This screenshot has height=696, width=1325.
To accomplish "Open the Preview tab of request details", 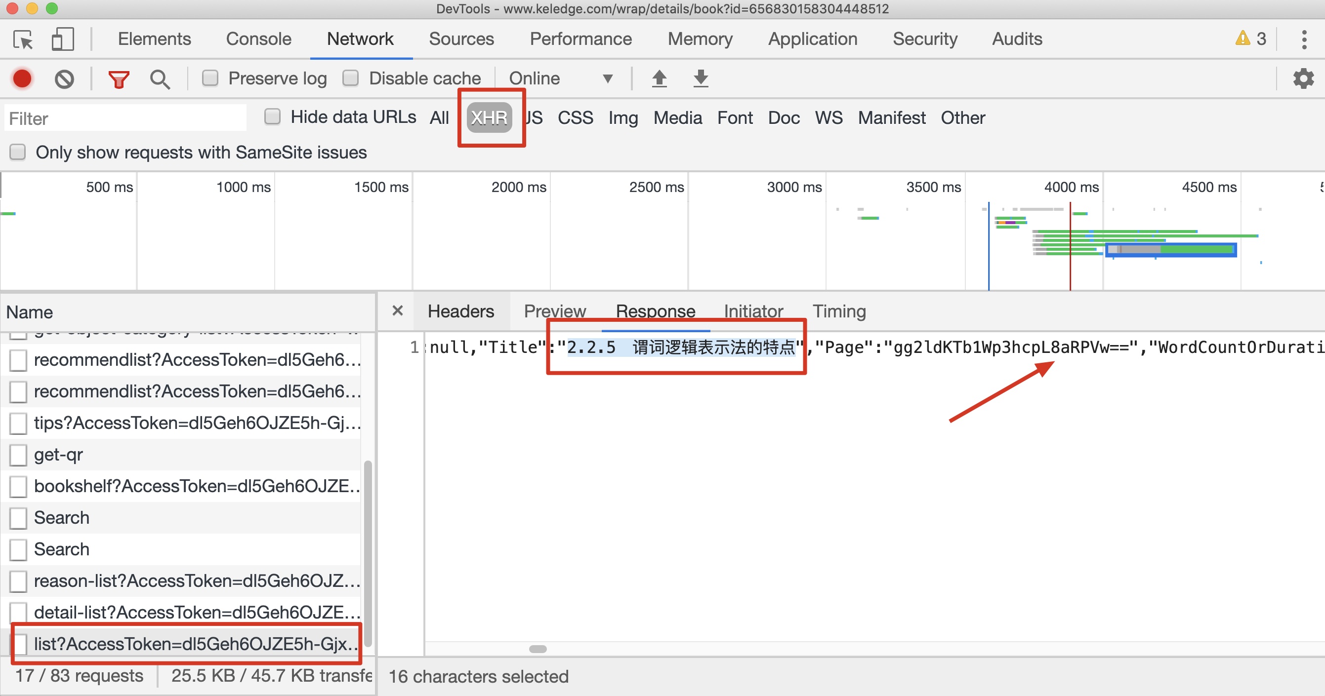I will 554,311.
